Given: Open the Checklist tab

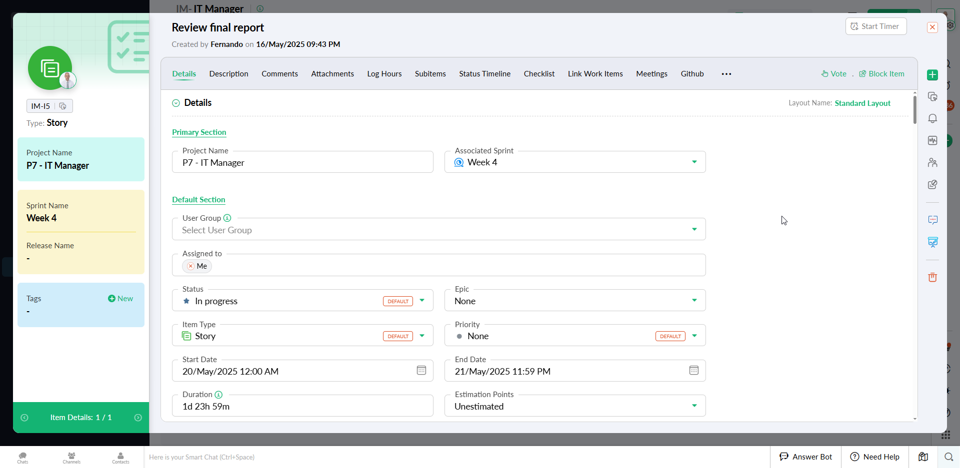Looking at the screenshot, I should [x=539, y=74].
